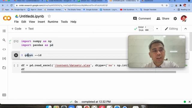Open the Files folder sidebar icon
Image resolution: width=192 pixels, height=108 pixels.
pyautogui.click(x=4, y=68)
